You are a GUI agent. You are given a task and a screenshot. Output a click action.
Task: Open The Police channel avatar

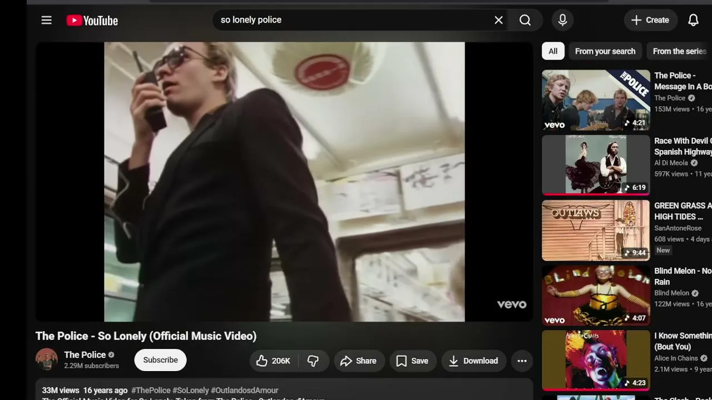[x=47, y=359]
